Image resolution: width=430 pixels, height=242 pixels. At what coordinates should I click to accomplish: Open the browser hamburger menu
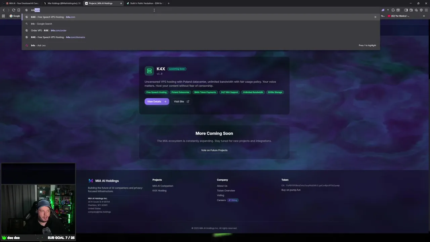pos(426,10)
